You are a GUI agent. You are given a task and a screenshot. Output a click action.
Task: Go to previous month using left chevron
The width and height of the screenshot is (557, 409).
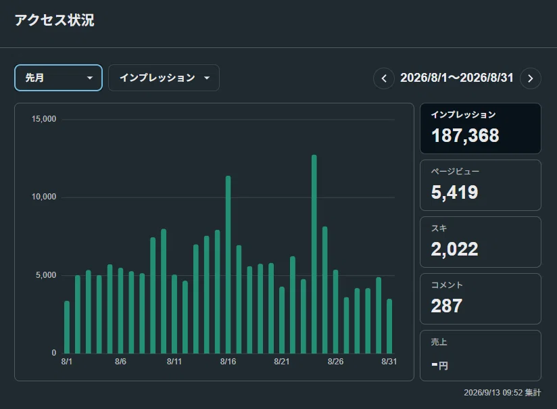point(384,78)
